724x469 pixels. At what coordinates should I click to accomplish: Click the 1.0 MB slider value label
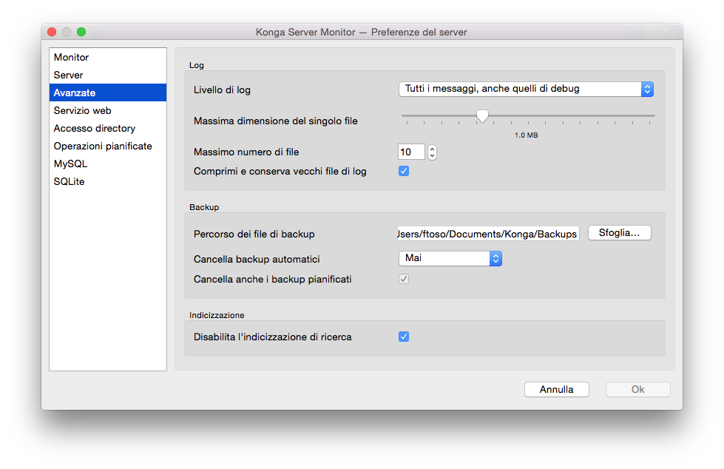[x=527, y=135]
